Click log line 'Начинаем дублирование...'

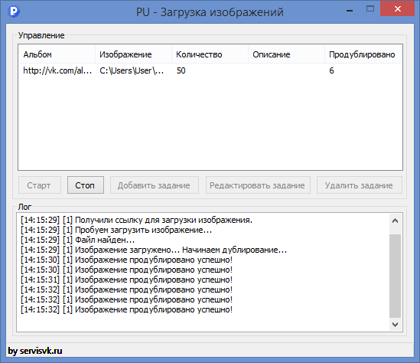(x=234, y=250)
